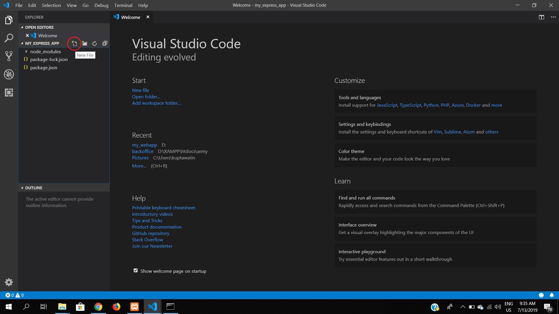Open the Extensions panel
This screenshot has width=559, height=314.
coord(8,93)
